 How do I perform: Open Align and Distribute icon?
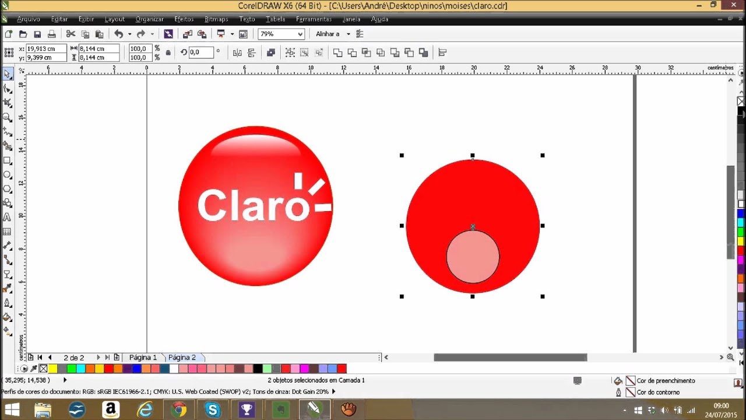442,52
